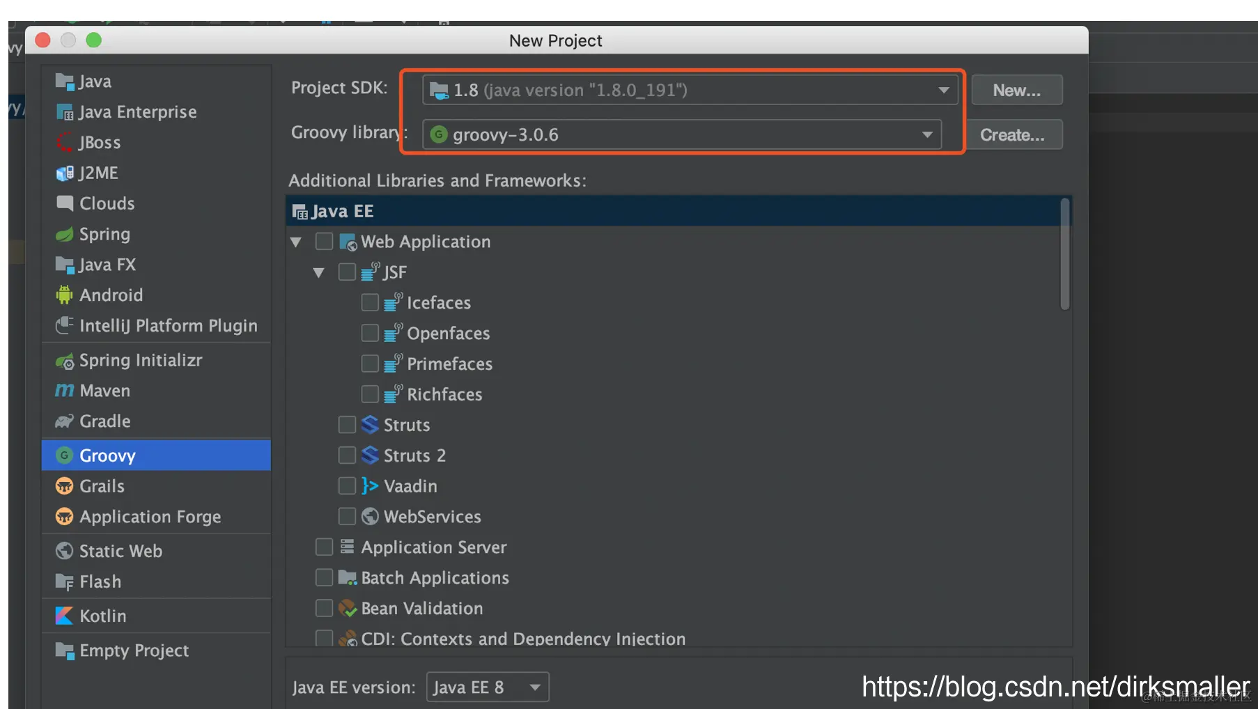Select Kotlin project type label
The width and height of the screenshot is (1258, 709).
[103, 616]
